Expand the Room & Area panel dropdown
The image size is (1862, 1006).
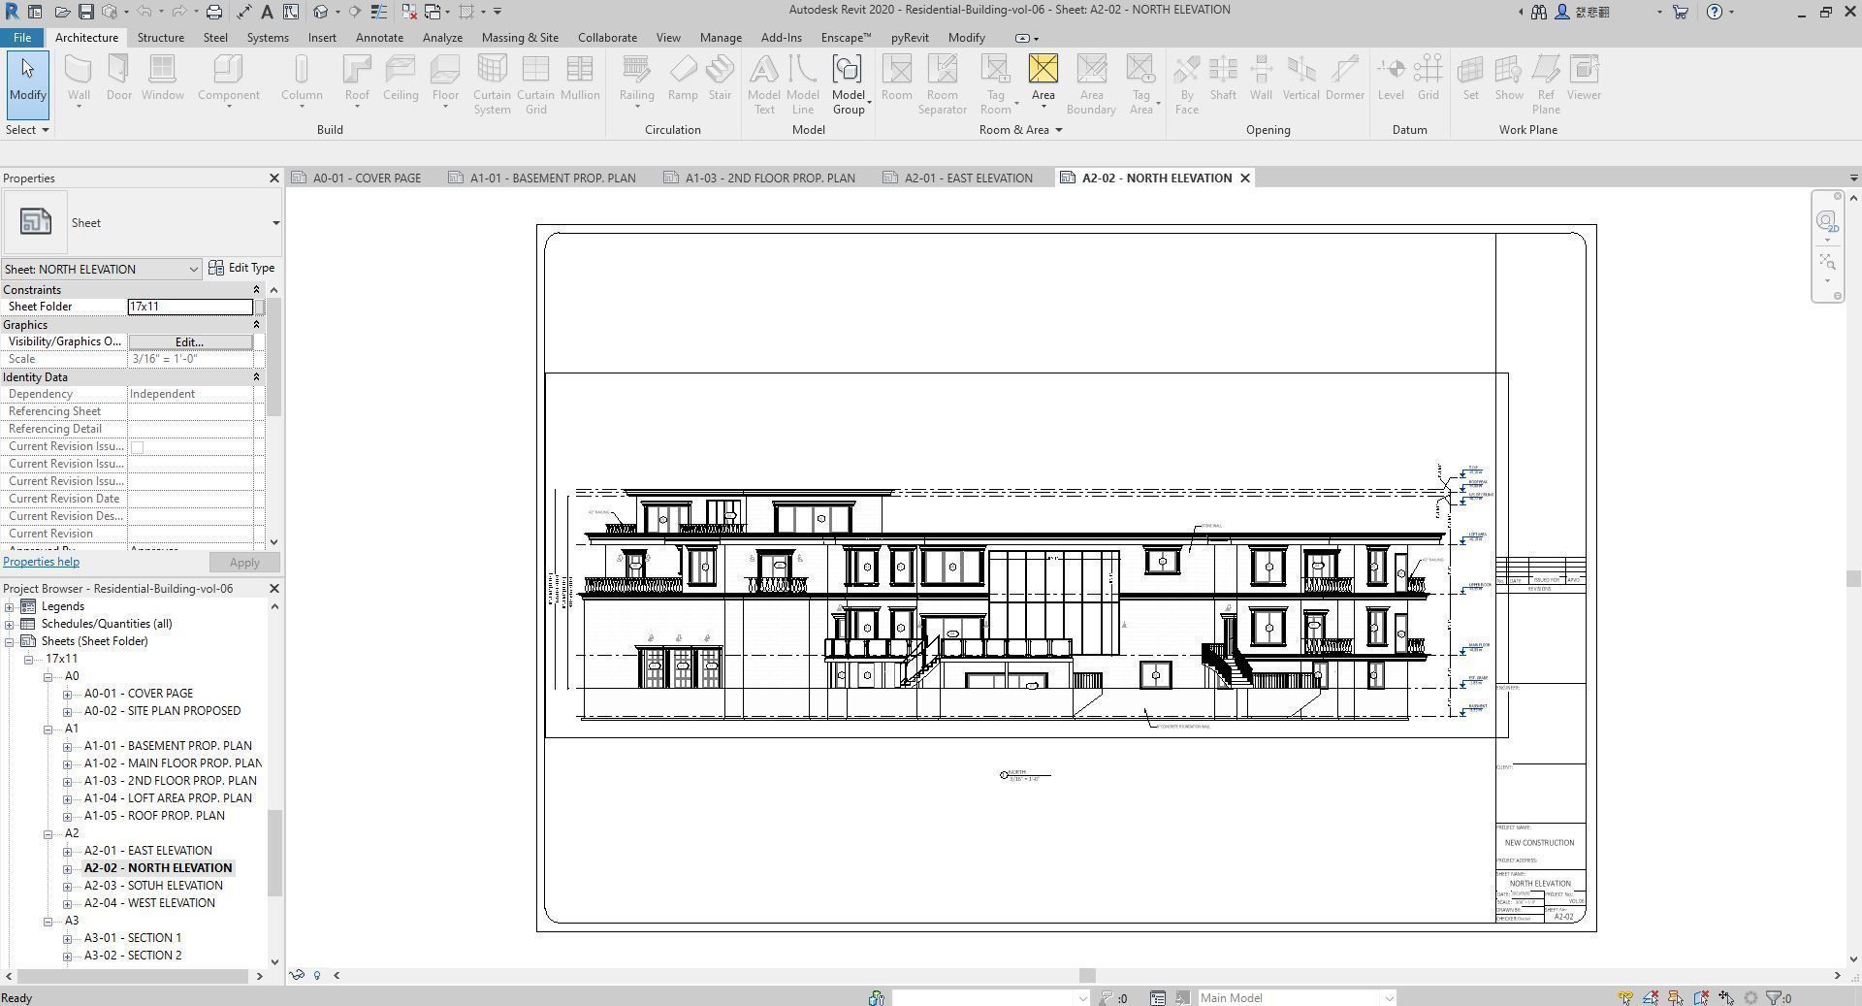point(1020,130)
